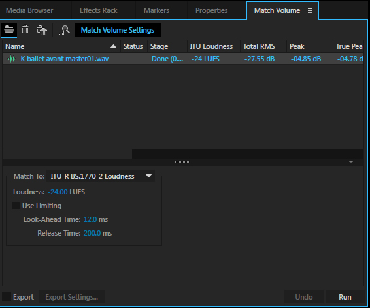
Task: Click the panel divider grip dots
Action: coord(182,162)
